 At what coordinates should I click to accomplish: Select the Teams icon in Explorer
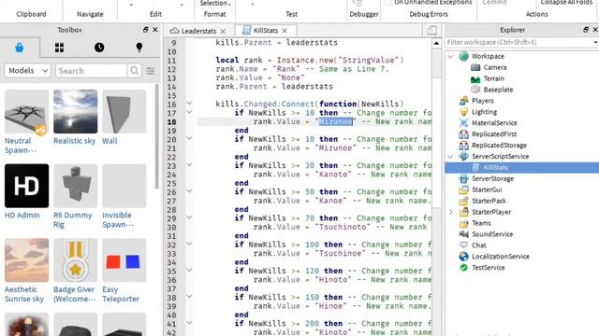click(x=464, y=223)
